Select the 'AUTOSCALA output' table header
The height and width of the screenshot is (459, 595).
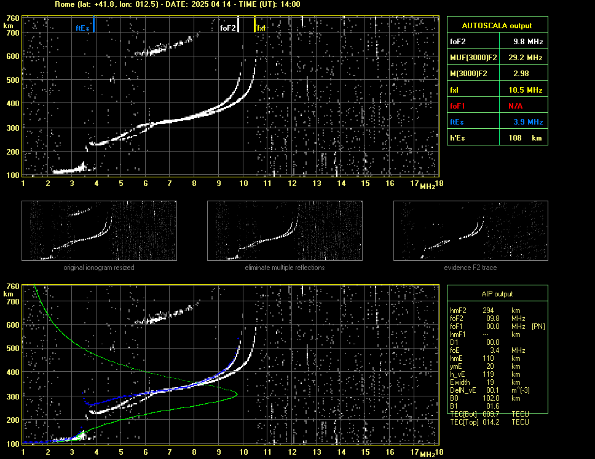497,26
